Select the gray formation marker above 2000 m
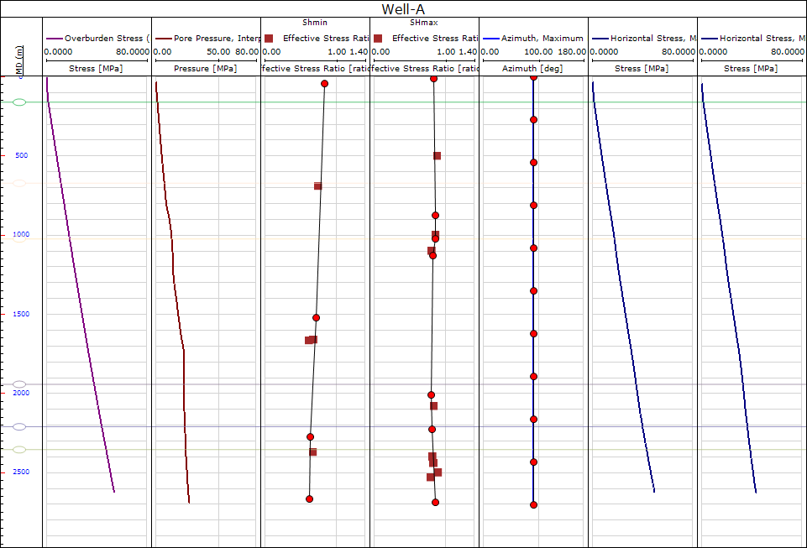 20,384
